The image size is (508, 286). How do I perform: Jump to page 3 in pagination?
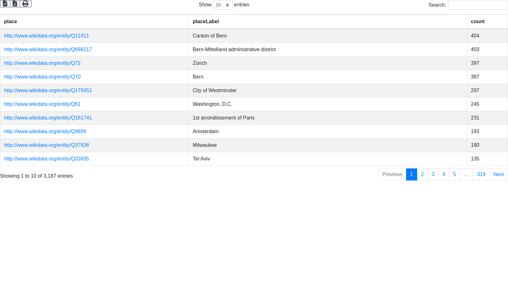click(433, 174)
